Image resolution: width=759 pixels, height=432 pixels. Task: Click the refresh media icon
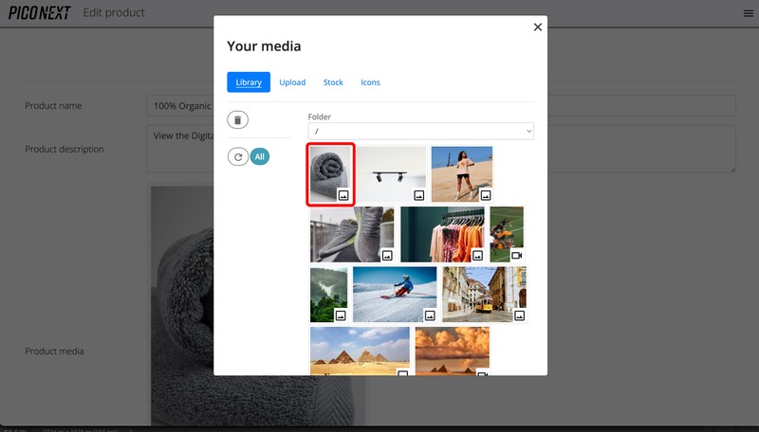click(238, 156)
